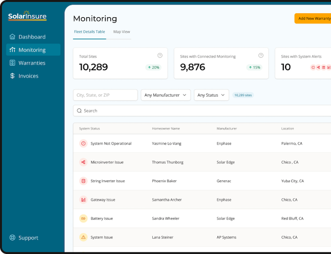331x254 pixels.
Task: Click second red alert icon in System Alerts card
Action: click(x=318, y=67)
